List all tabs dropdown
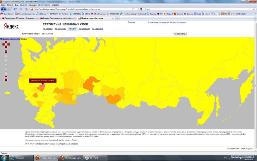257x161 pixels. click(x=255, y=18)
